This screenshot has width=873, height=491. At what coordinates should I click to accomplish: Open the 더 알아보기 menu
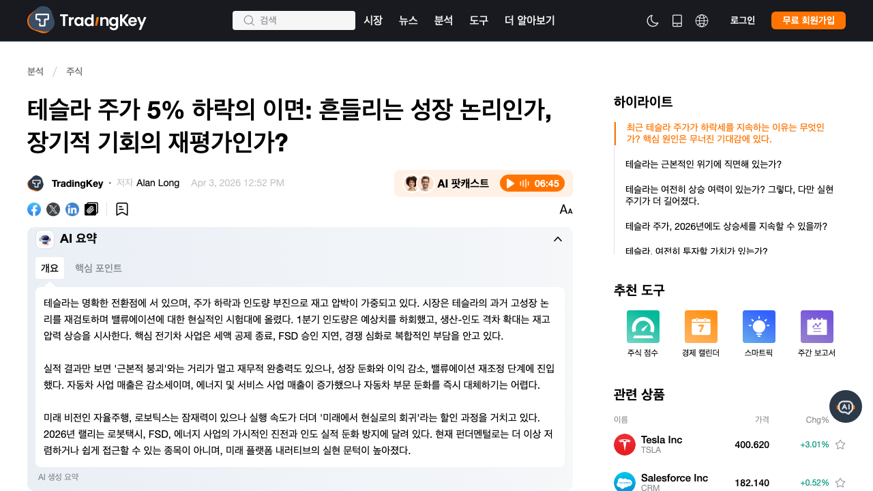click(x=530, y=20)
